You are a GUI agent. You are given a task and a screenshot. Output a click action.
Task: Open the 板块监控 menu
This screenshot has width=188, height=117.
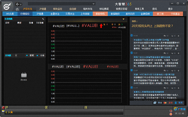[x=58, y=9]
